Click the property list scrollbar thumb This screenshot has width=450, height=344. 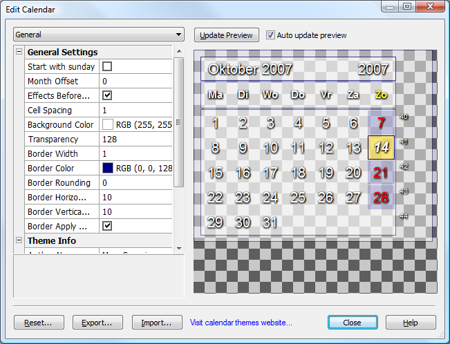pyautogui.click(x=179, y=122)
